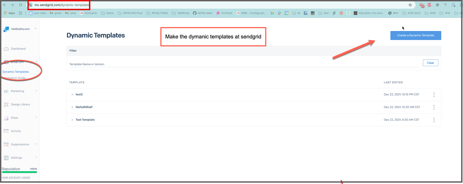Open actions menu for test2 template
The image size is (463, 184).
coord(434,95)
